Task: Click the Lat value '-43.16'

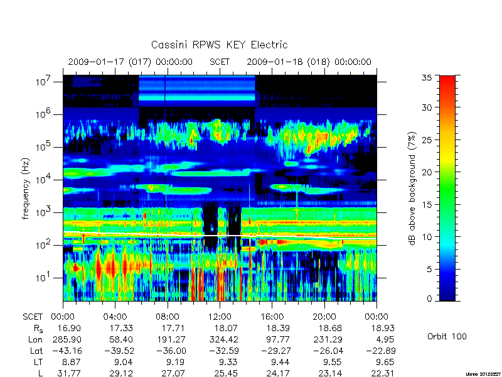Action: click(67, 351)
